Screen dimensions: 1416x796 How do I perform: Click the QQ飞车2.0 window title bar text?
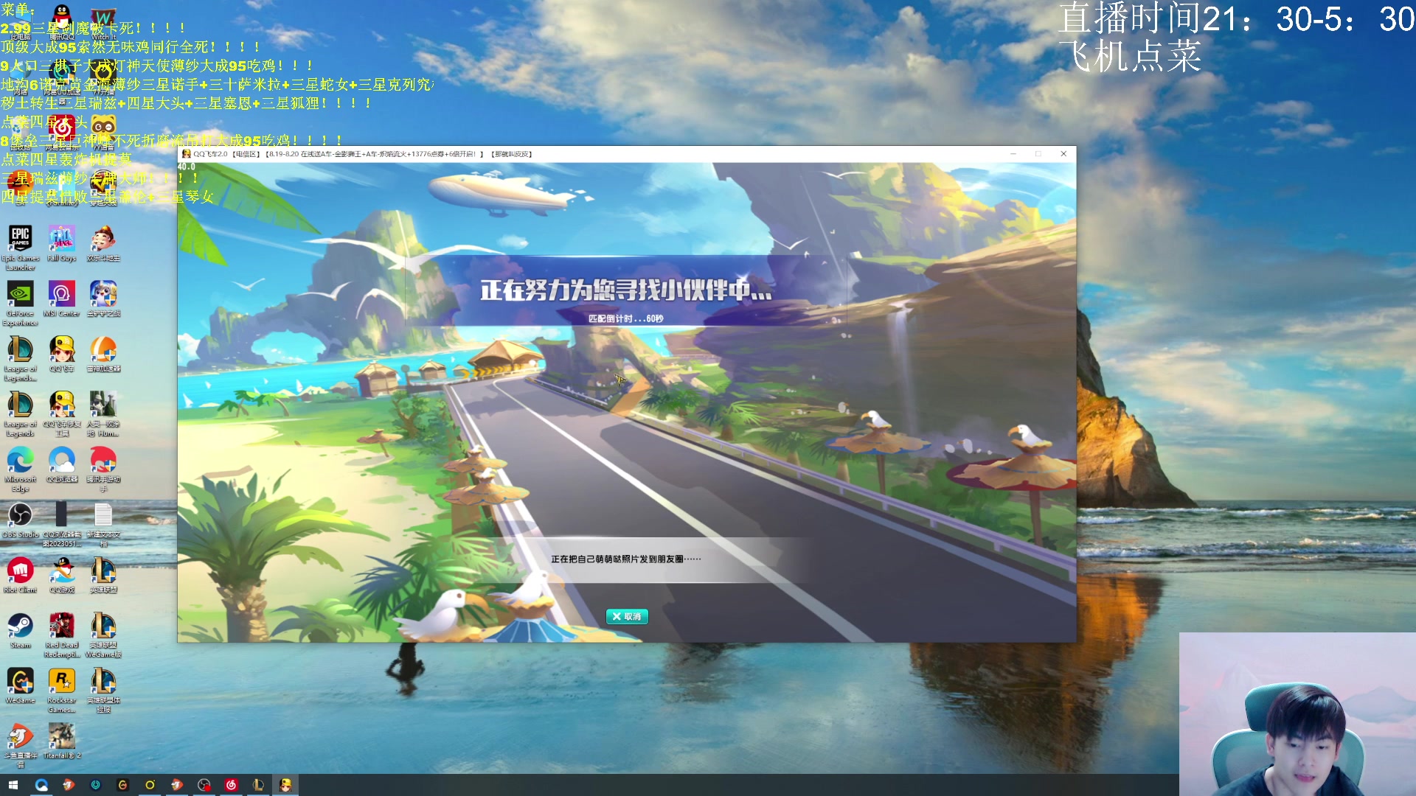363,154
